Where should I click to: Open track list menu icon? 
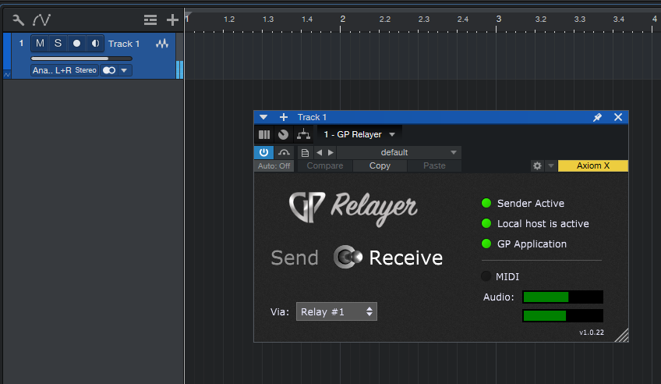click(x=150, y=20)
